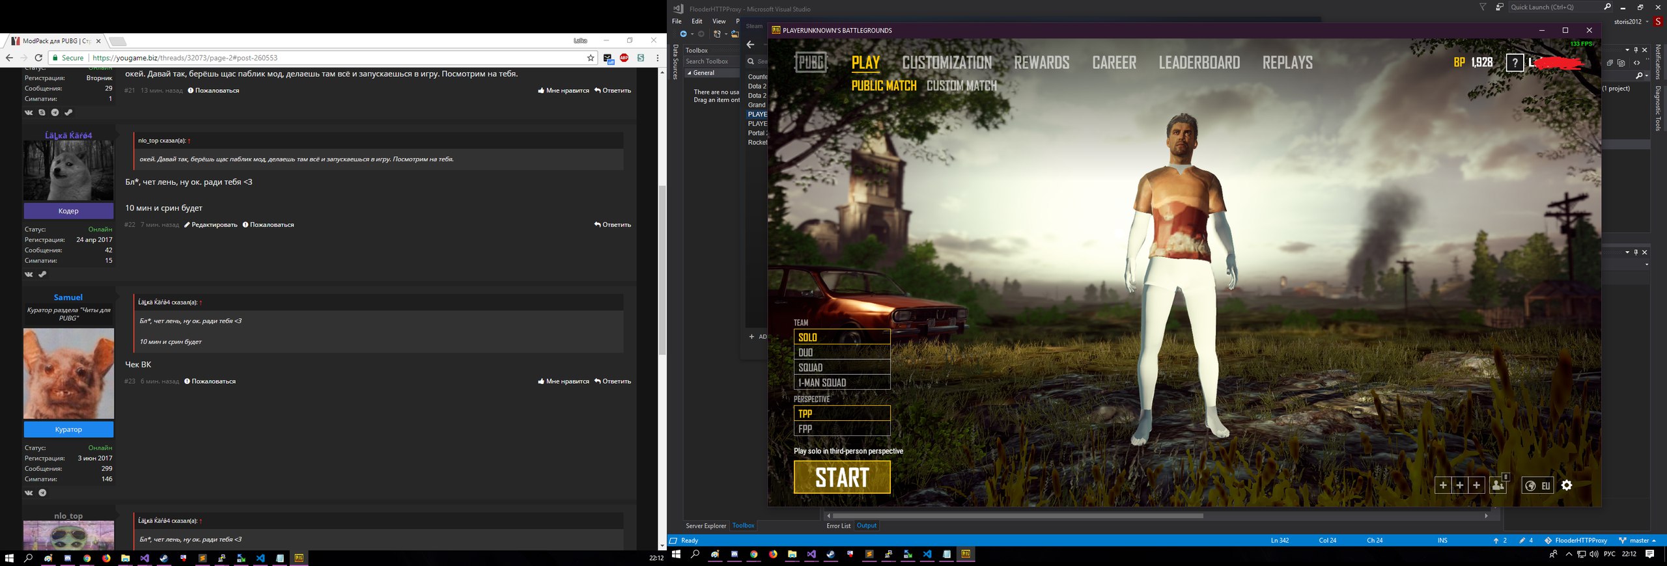Bookmark page with the star icon
This screenshot has height=566, width=1667.
(x=591, y=58)
